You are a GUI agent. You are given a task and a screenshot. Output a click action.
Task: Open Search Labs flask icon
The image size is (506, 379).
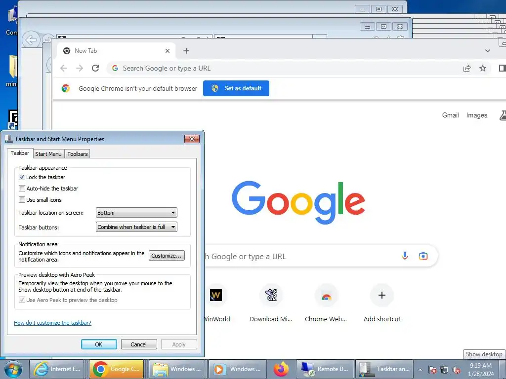tap(503, 115)
